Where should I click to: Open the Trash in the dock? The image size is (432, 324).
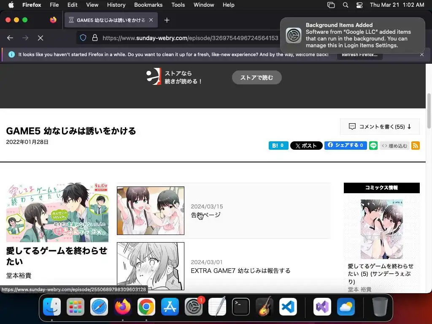(380, 307)
